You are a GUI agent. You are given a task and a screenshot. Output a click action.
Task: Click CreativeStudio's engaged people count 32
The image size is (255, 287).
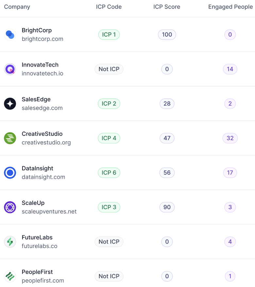[230, 138]
